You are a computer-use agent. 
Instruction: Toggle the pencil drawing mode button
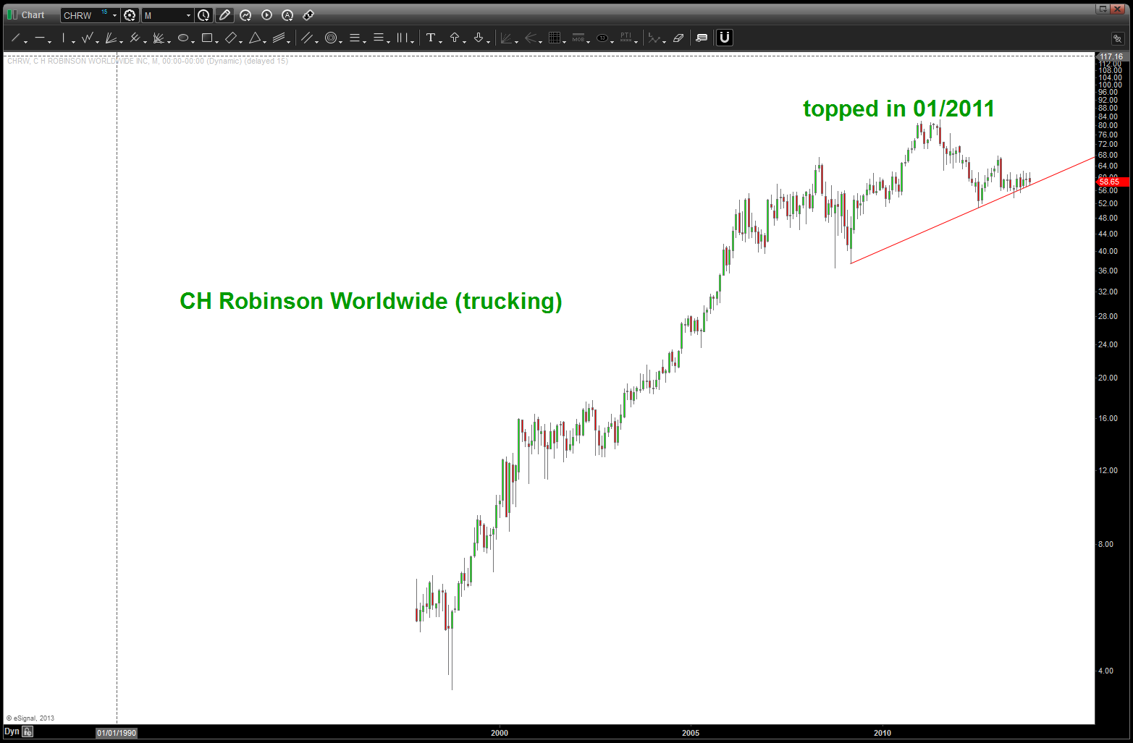(x=224, y=15)
